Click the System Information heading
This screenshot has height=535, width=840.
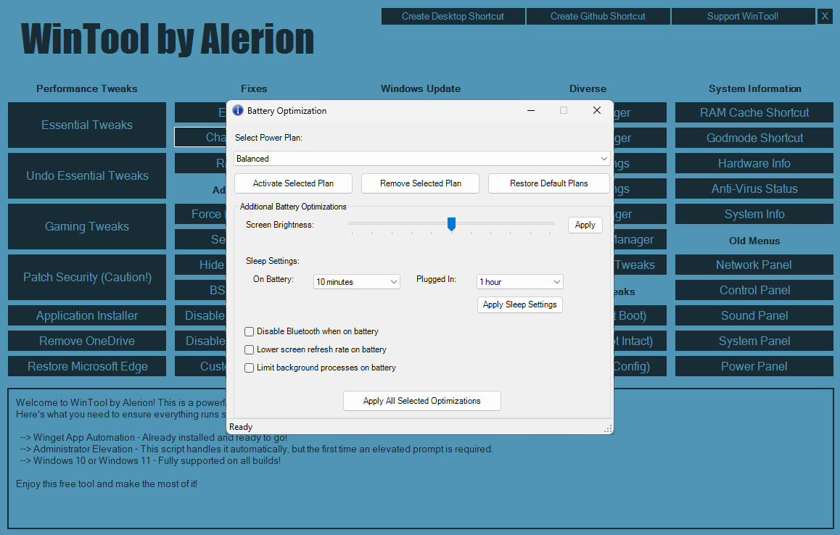click(x=755, y=89)
